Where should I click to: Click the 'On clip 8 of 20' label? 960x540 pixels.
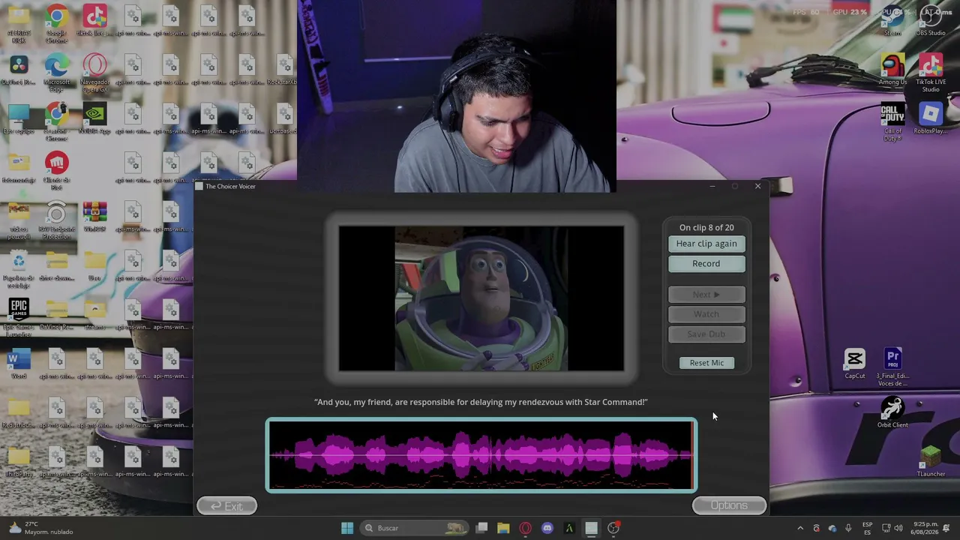pos(706,227)
